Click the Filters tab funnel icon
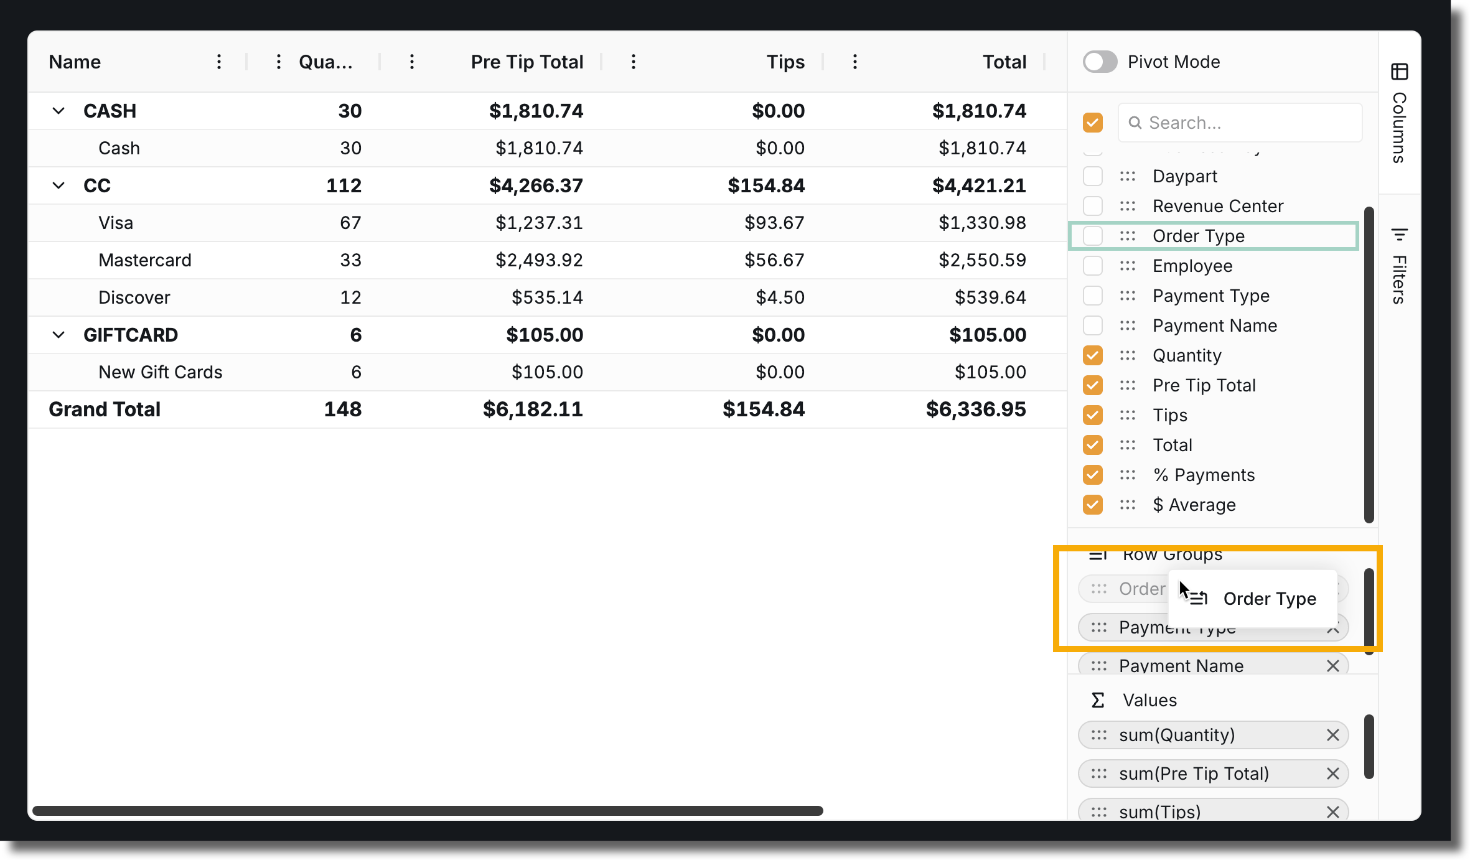The image size is (1470, 860). [1399, 235]
